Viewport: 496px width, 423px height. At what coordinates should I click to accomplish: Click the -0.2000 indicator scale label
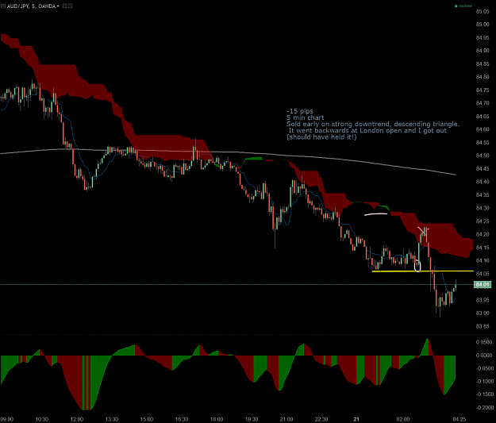click(483, 408)
